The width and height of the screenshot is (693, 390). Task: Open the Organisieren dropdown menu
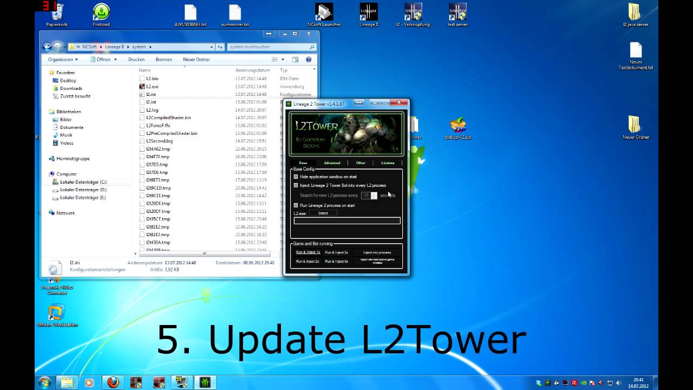click(x=63, y=60)
